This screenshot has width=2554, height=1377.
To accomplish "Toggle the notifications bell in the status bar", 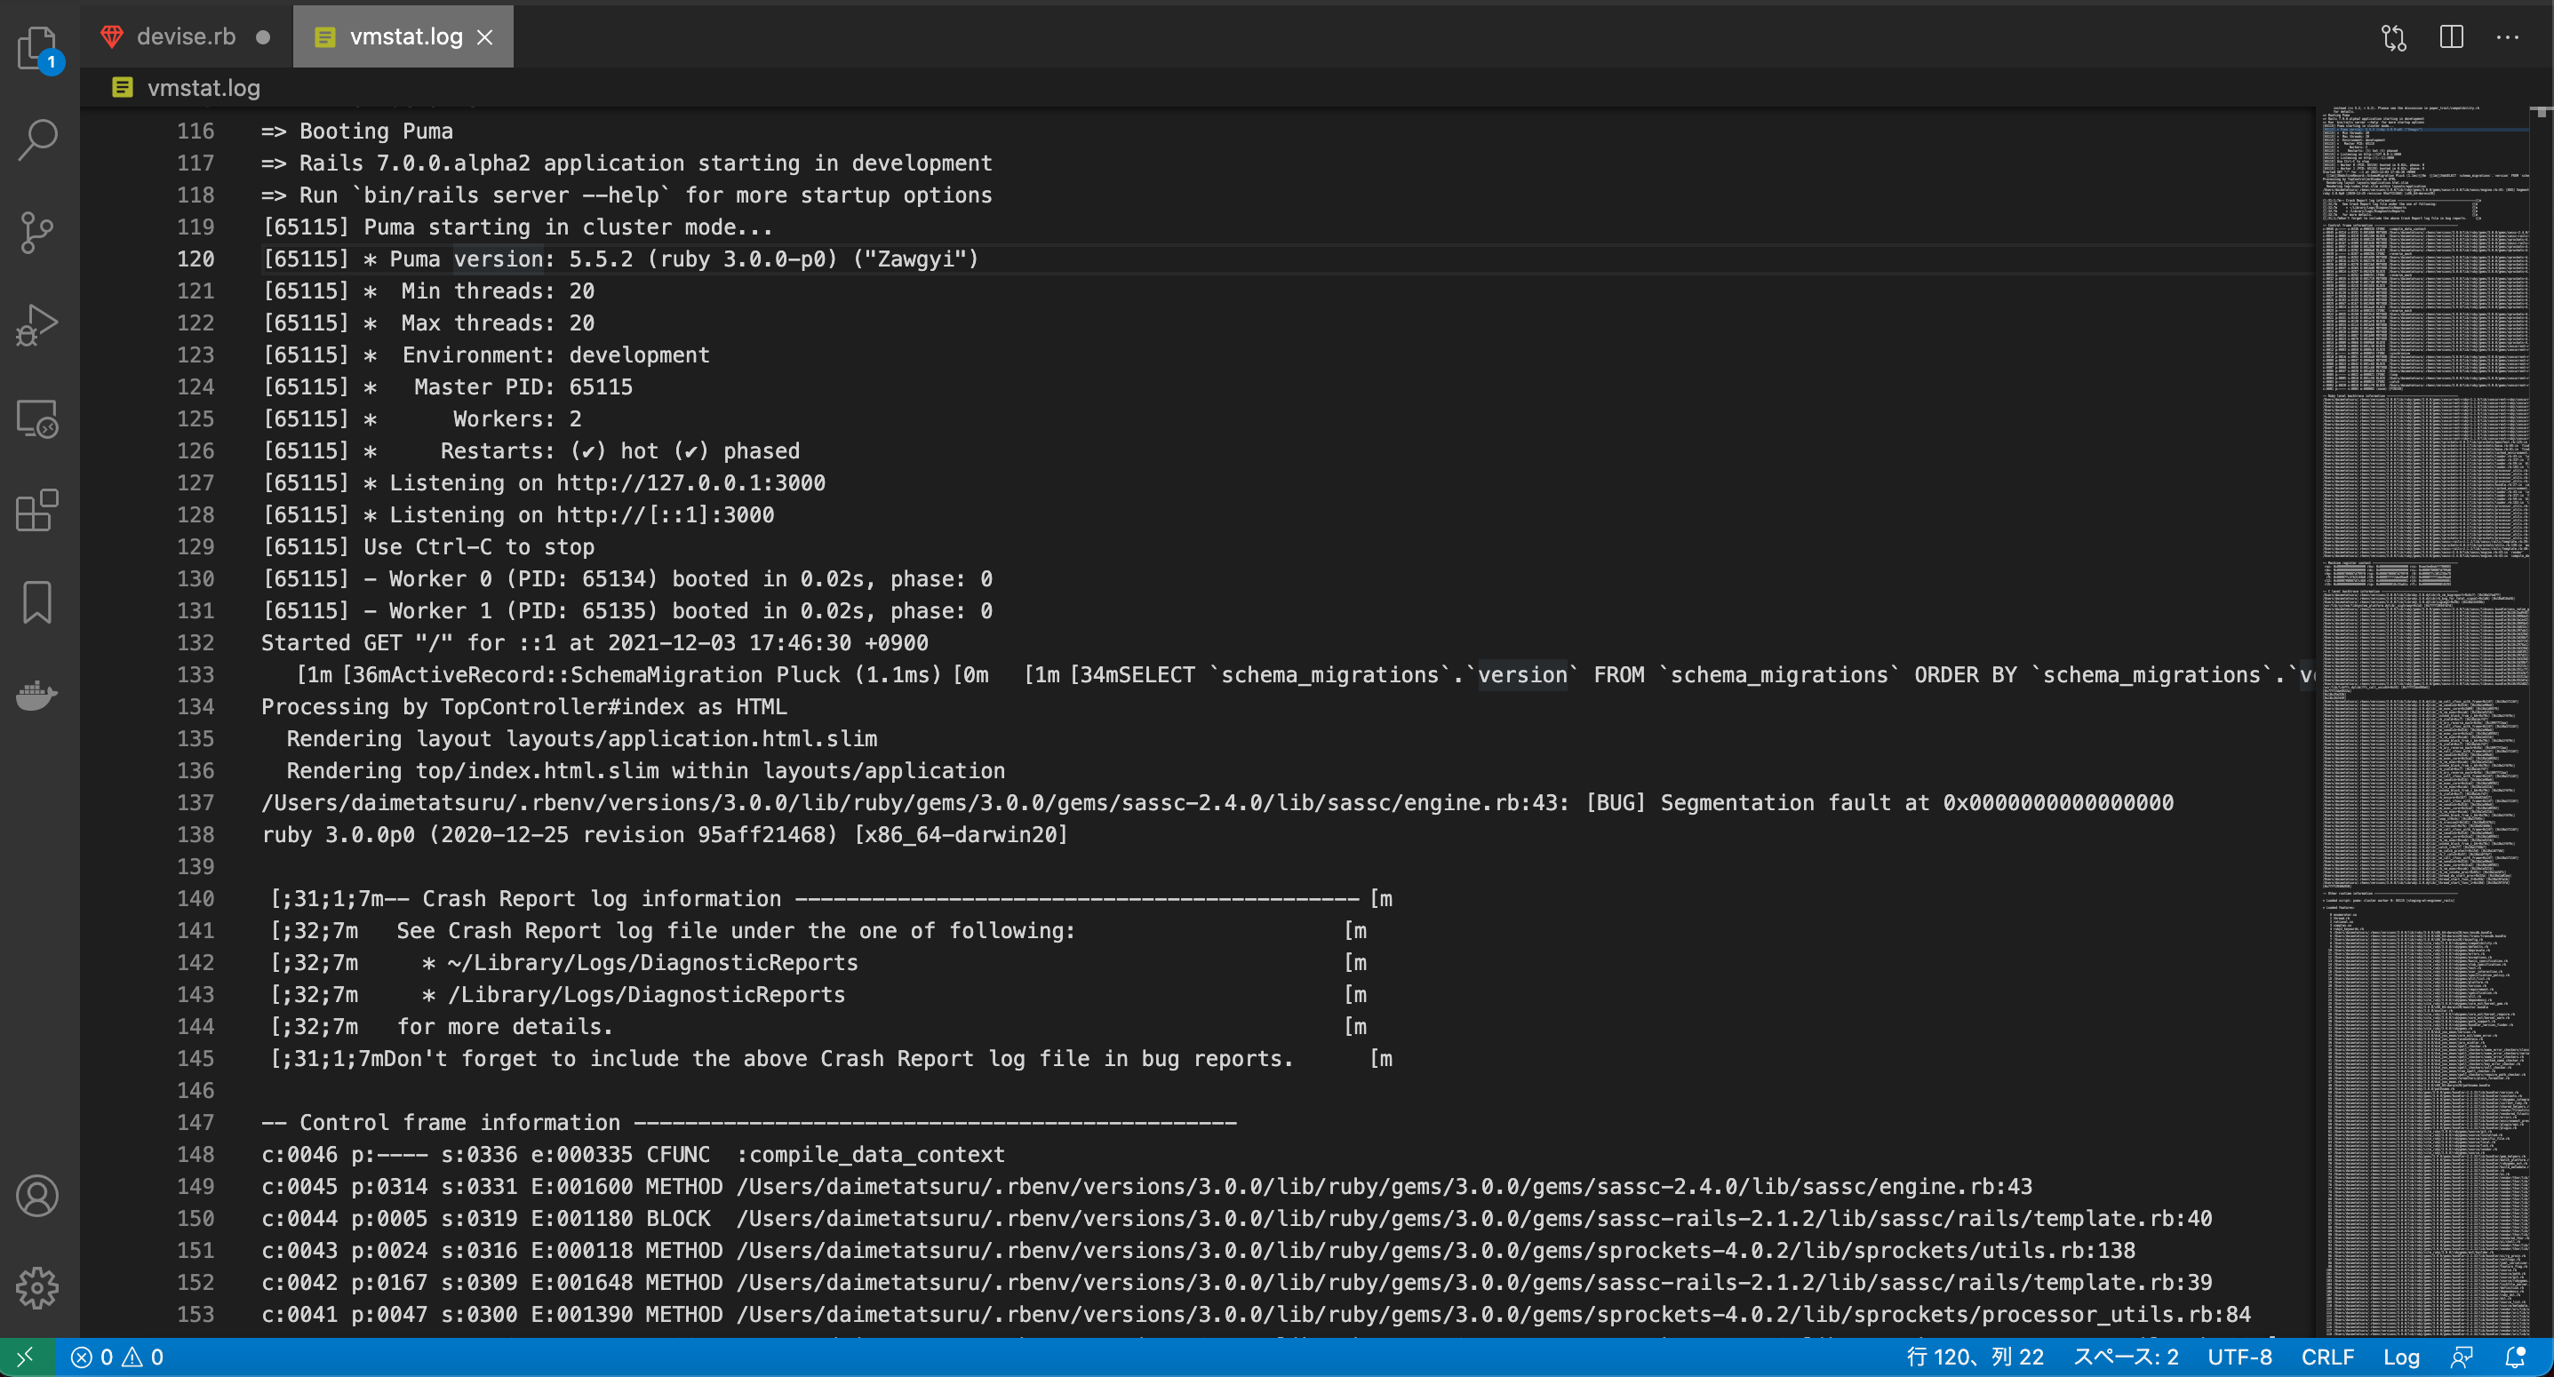I will click(x=2515, y=1357).
